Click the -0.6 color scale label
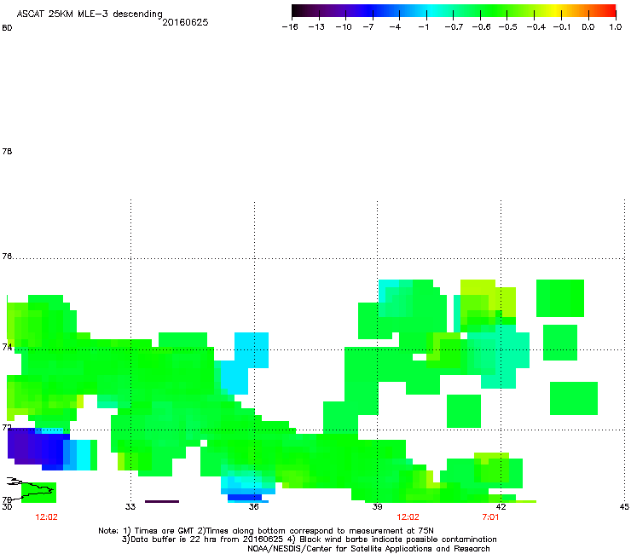This screenshot has width=631, height=554. coord(481,27)
